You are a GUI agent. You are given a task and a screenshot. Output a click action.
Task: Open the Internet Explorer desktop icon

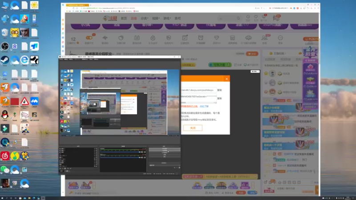pos(24,60)
